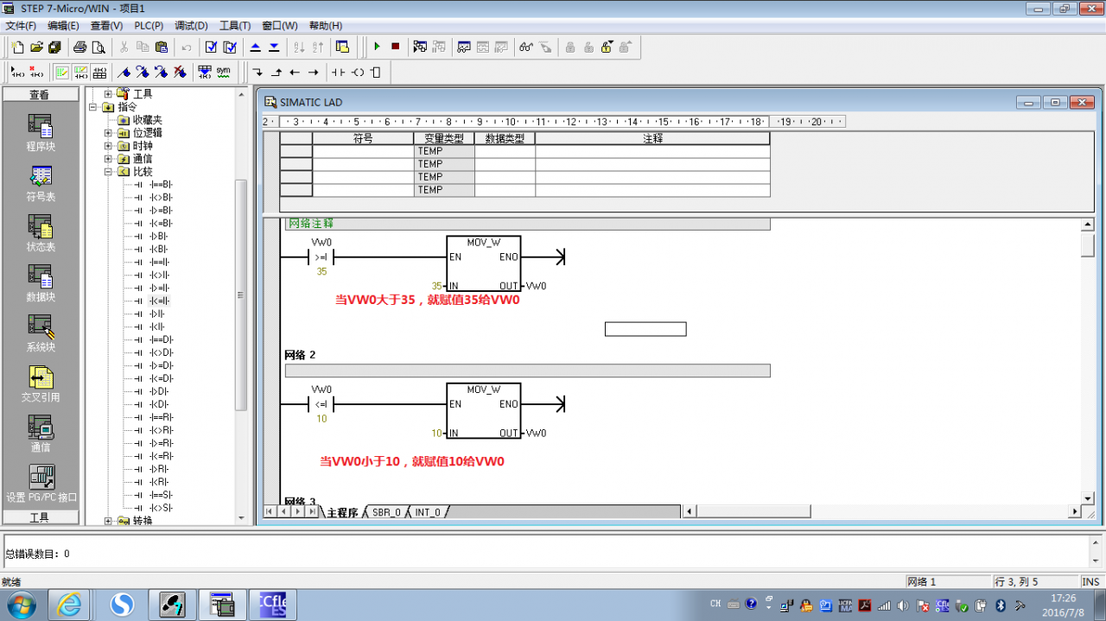The height and width of the screenshot is (621, 1106).
Task: Select the -|>=D|- compare instruction
Action: pos(161,366)
